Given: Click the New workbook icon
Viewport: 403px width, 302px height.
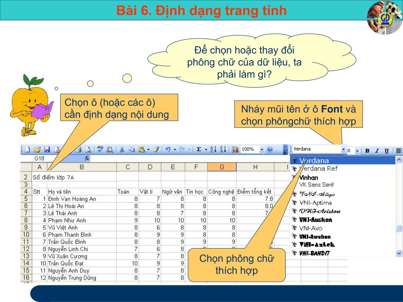Looking at the screenshot, I should pos(28,149).
